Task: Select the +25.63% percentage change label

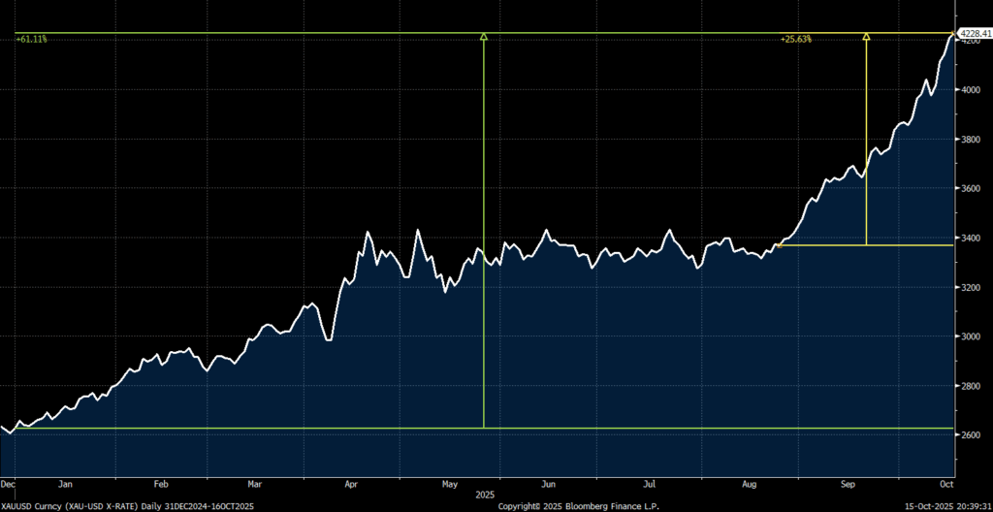Action: [x=795, y=39]
